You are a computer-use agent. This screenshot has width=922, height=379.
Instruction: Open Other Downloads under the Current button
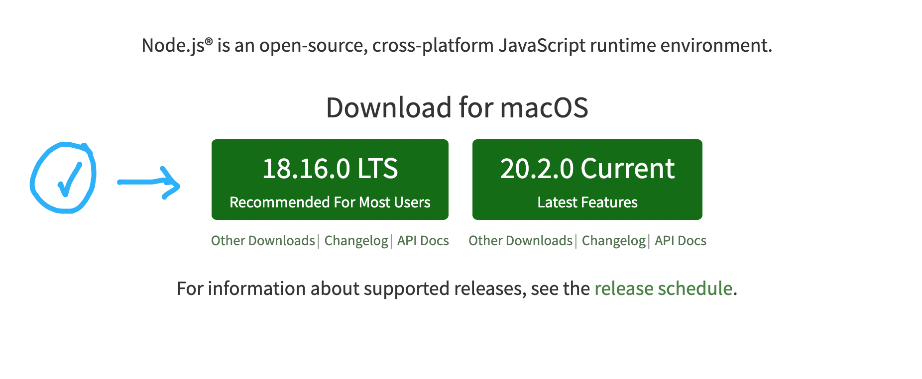tap(520, 241)
